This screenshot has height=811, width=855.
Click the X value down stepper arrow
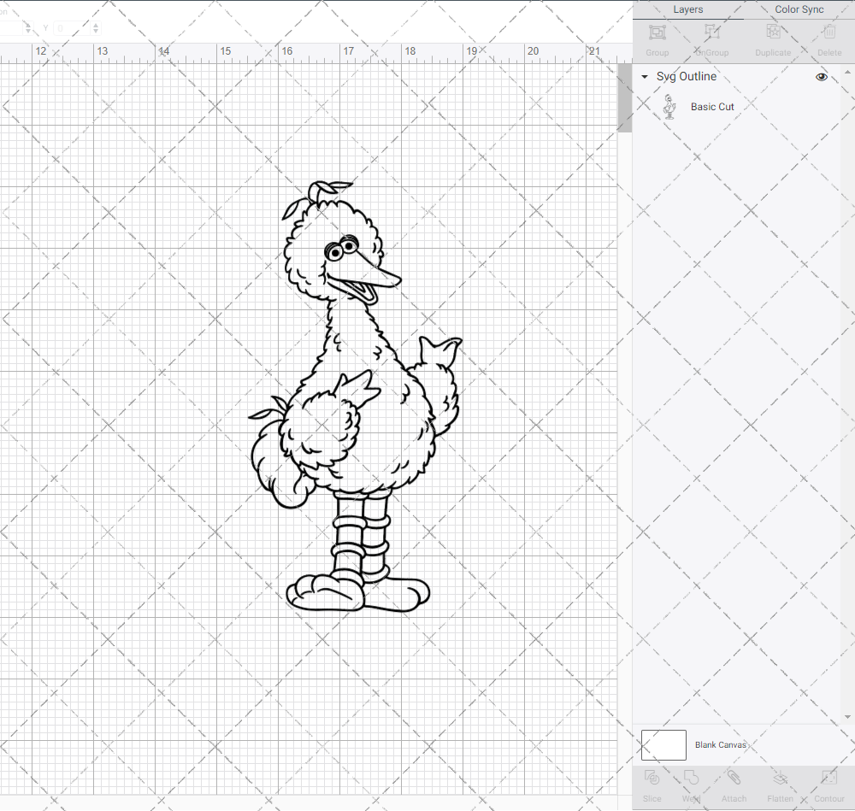[x=28, y=31]
